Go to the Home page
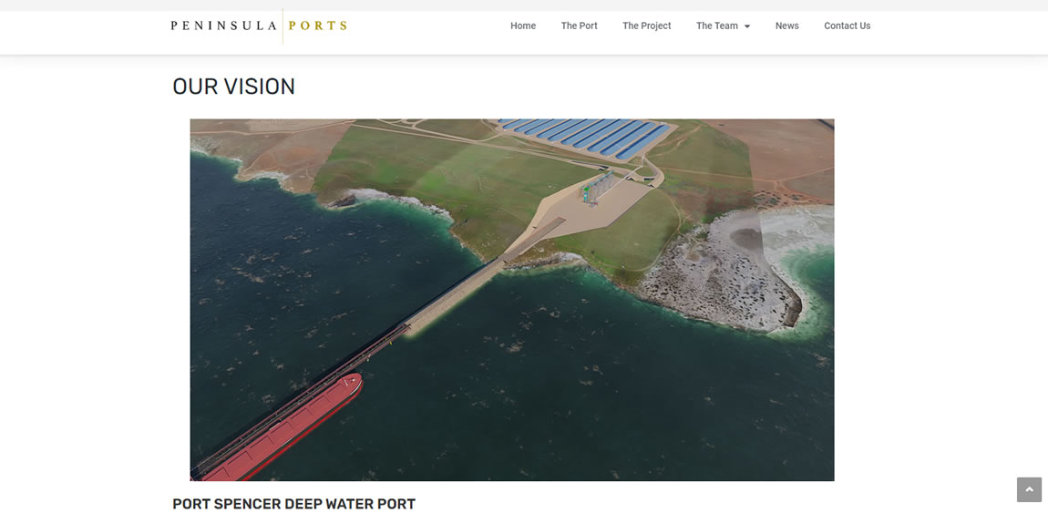Image resolution: width=1048 pixels, height=513 pixels. (x=523, y=26)
